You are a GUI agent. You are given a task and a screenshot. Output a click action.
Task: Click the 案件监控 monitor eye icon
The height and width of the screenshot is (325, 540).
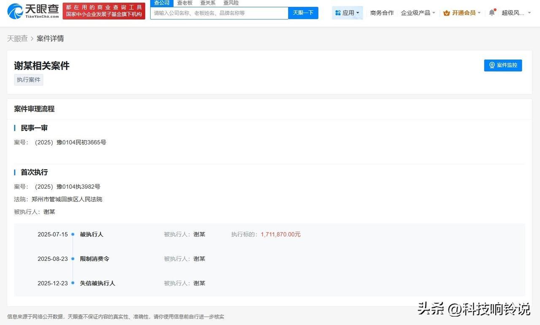click(491, 65)
